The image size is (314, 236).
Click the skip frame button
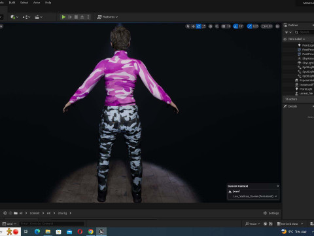[70, 17]
